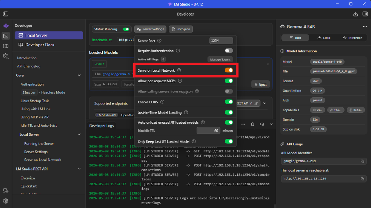Copy the local server reachable URL

(x=362, y=179)
